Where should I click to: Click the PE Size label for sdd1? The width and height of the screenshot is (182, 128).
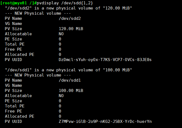(13, 101)
